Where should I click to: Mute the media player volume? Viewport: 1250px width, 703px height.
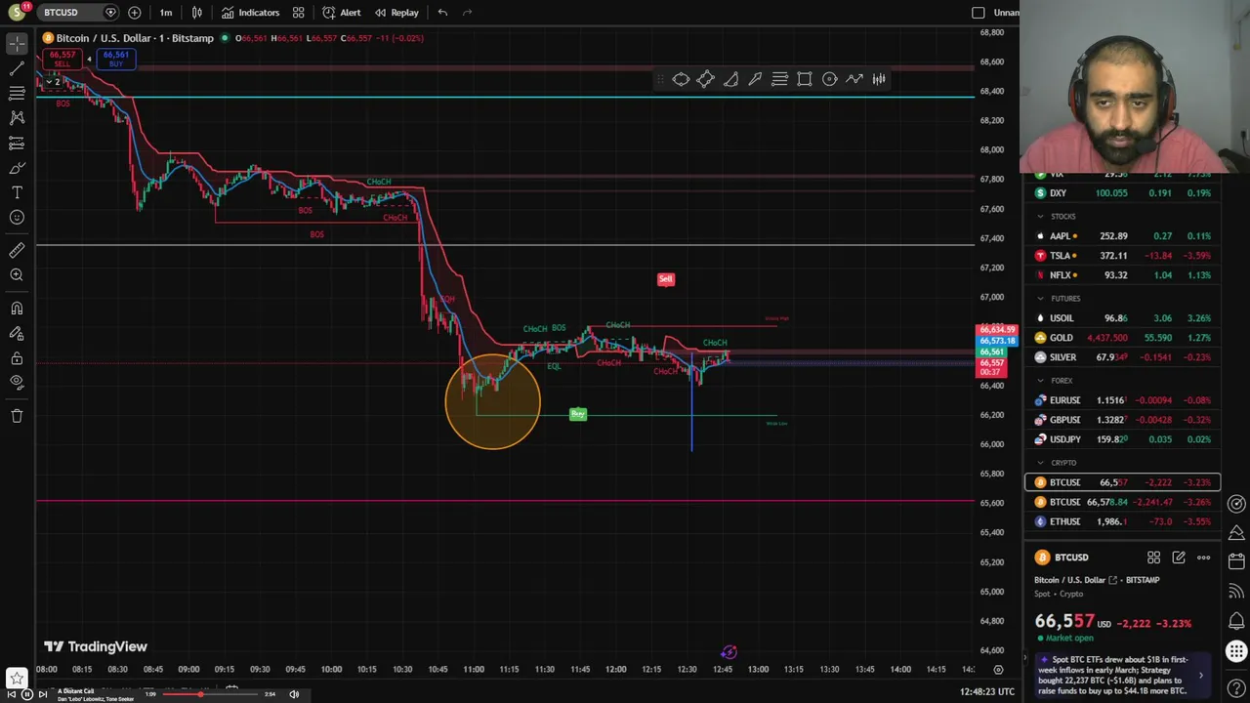294,694
